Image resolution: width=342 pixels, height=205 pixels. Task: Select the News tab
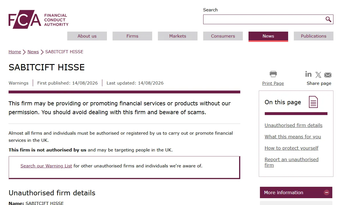[268, 36]
